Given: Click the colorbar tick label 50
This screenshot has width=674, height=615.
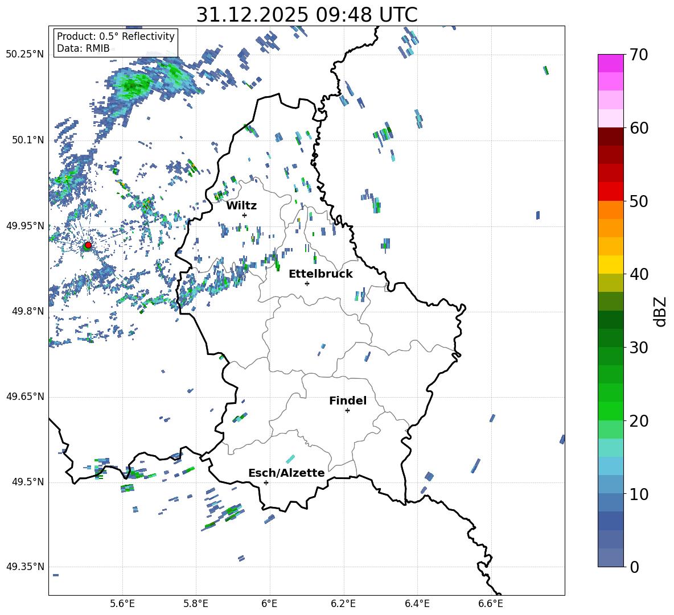Looking at the screenshot, I should coord(639,201).
